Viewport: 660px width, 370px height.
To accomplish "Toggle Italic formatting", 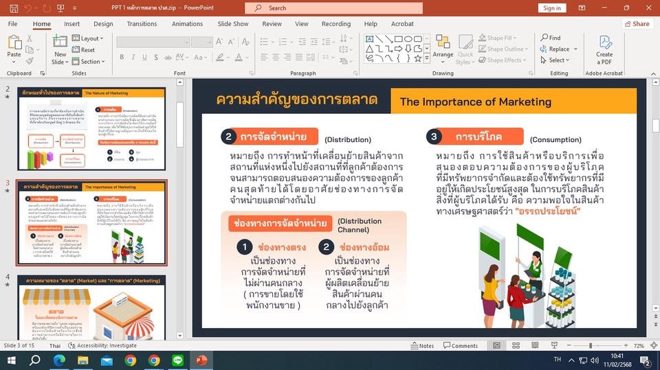I will tap(133, 57).
